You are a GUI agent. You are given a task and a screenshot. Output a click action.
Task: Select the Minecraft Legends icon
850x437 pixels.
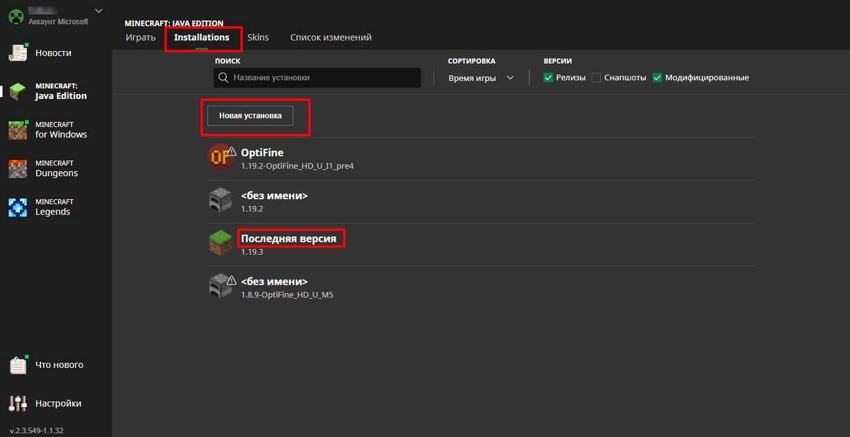(18, 207)
